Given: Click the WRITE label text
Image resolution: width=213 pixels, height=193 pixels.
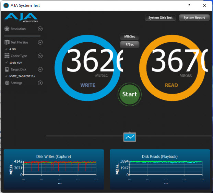Looking at the screenshot, I should (x=88, y=85).
